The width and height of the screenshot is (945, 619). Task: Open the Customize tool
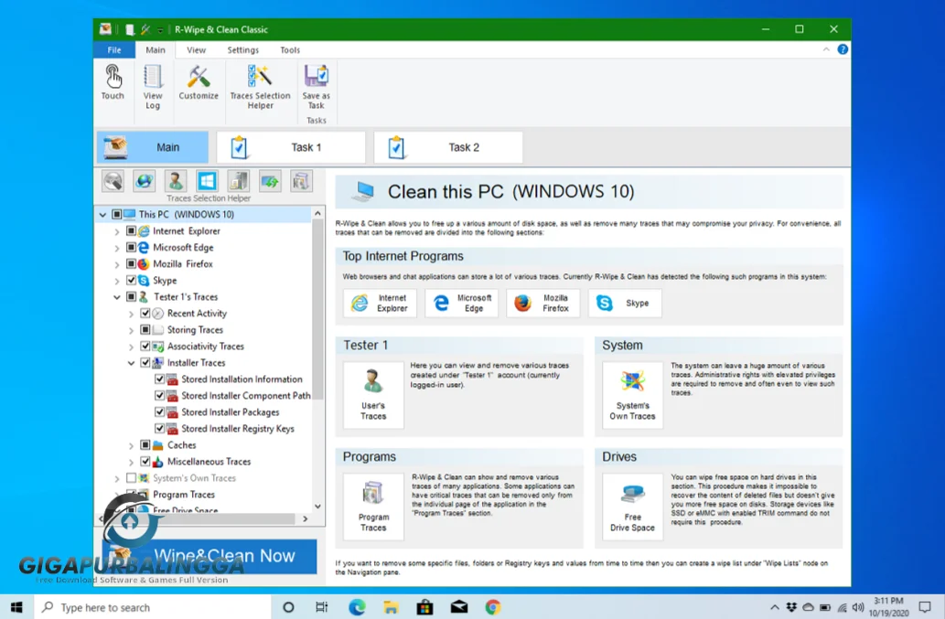point(199,77)
